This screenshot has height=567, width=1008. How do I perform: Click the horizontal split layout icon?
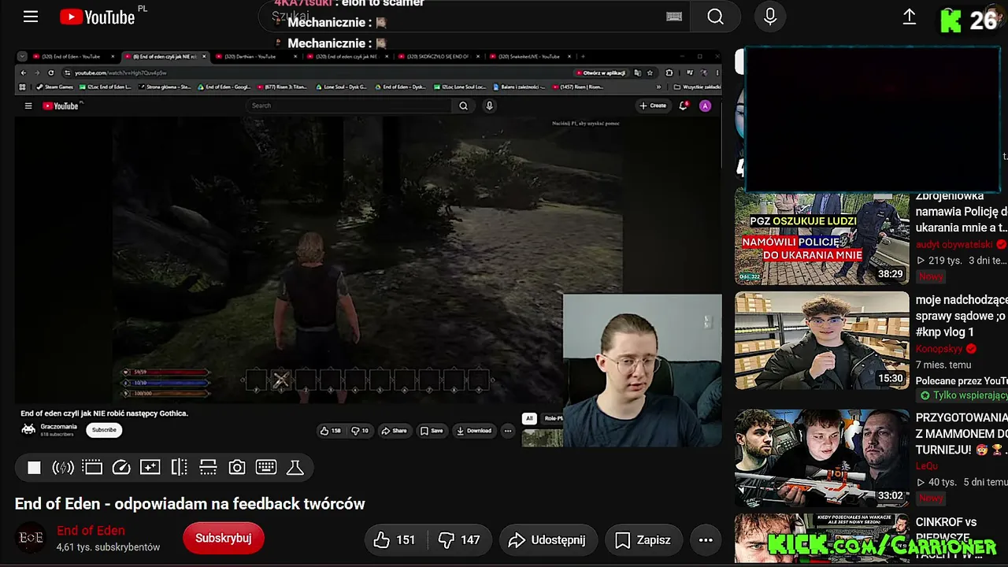[x=208, y=468]
